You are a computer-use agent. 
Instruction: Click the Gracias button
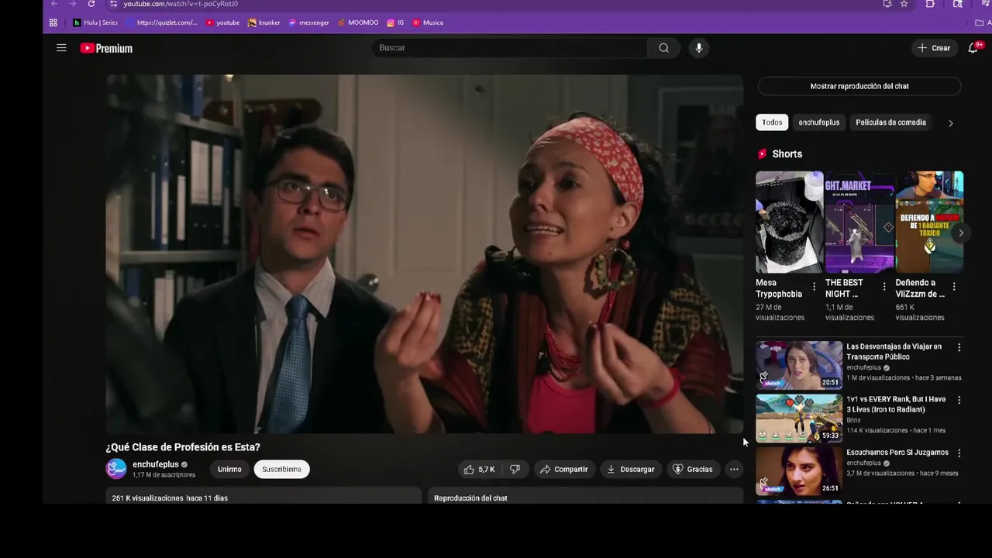coord(693,470)
